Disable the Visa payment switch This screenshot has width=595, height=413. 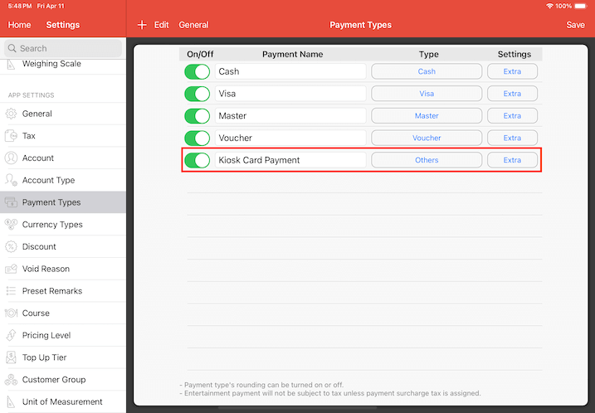(x=198, y=94)
